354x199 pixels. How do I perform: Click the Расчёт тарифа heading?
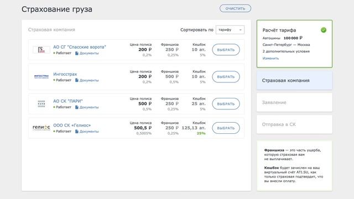(x=279, y=30)
